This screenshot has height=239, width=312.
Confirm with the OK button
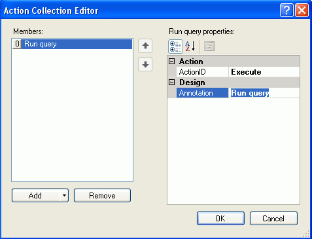click(x=220, y=219)
